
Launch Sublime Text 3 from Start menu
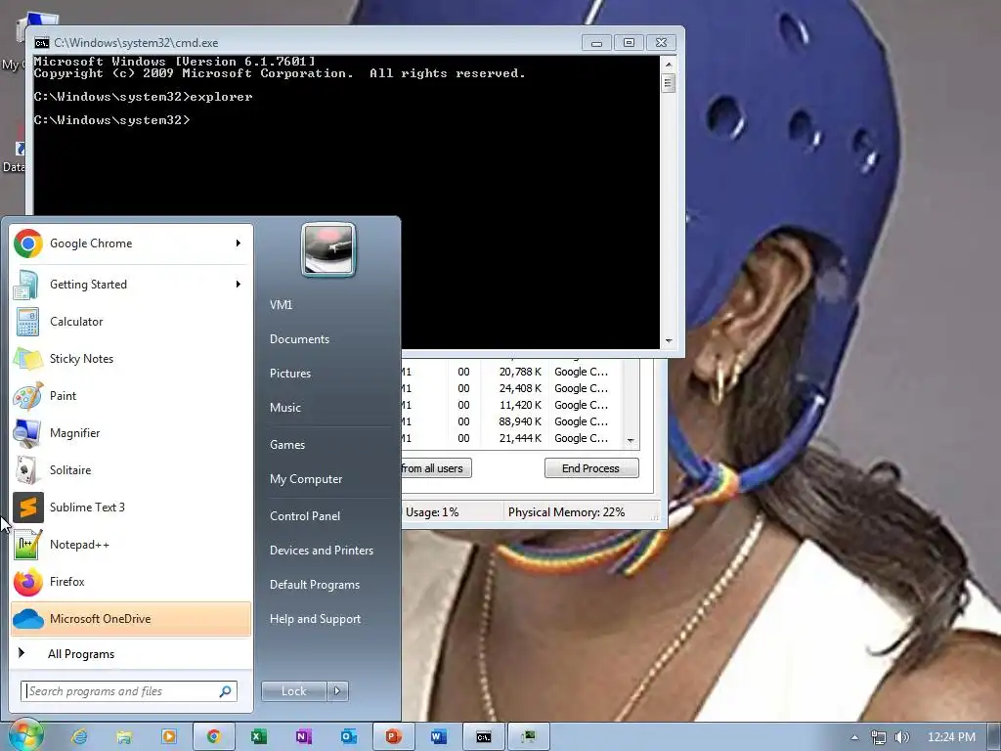[131, 508]
